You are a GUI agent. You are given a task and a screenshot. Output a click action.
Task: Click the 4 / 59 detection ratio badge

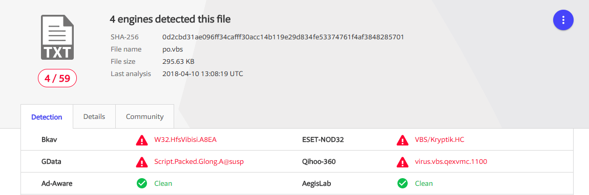tap(57, 79)
